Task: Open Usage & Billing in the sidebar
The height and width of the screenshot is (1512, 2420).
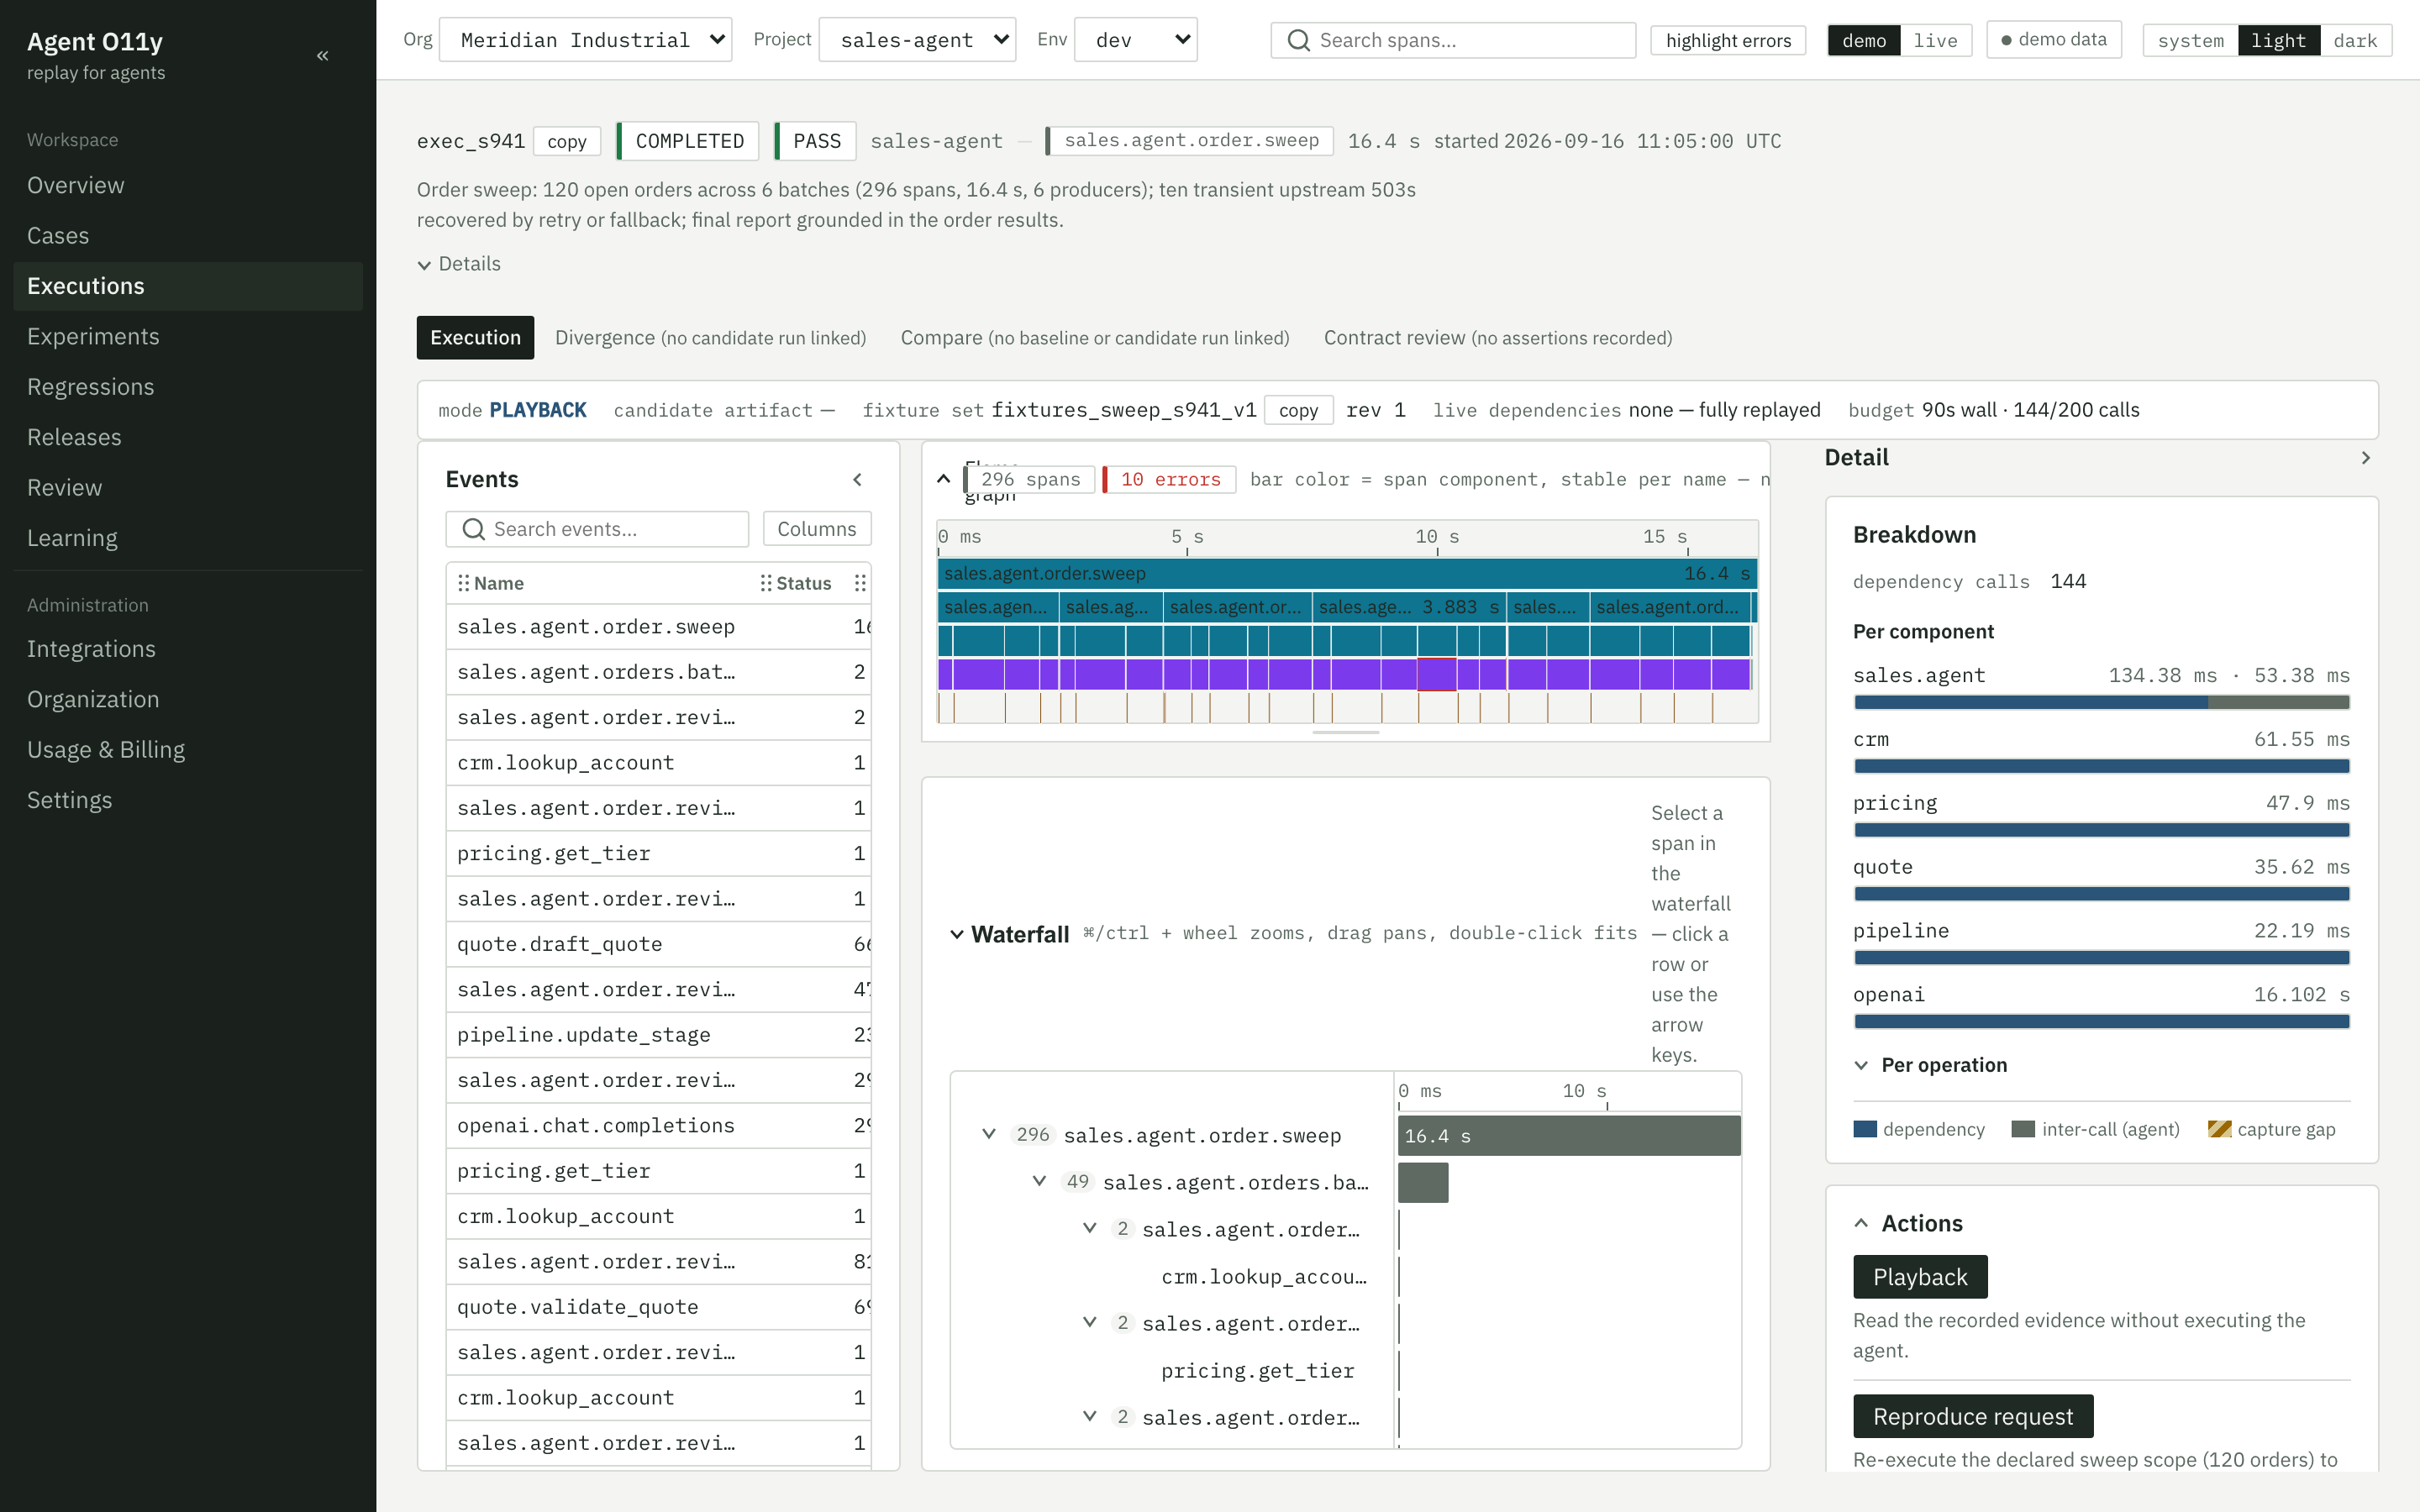Action: [188, 750]
